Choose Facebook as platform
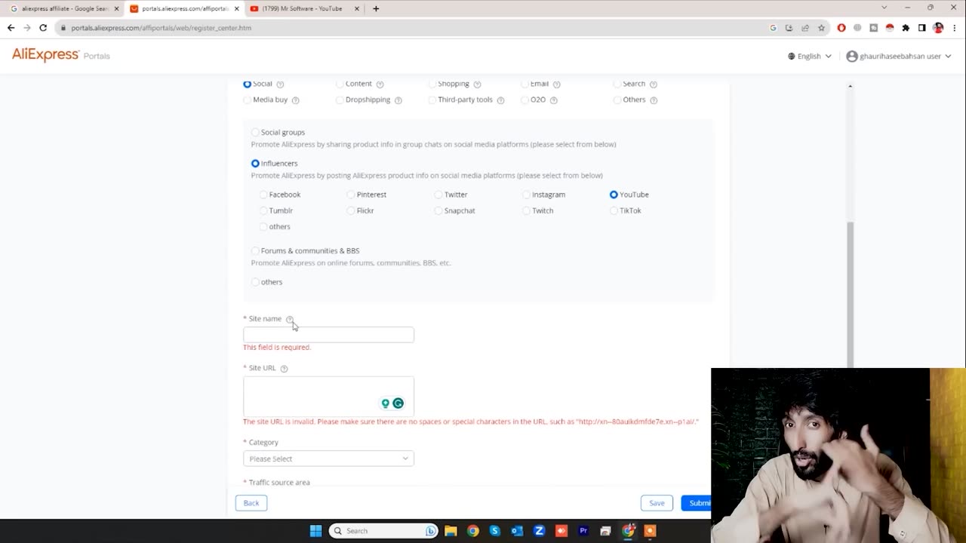Viewport: 966px width, 543px height. (263, 195)
